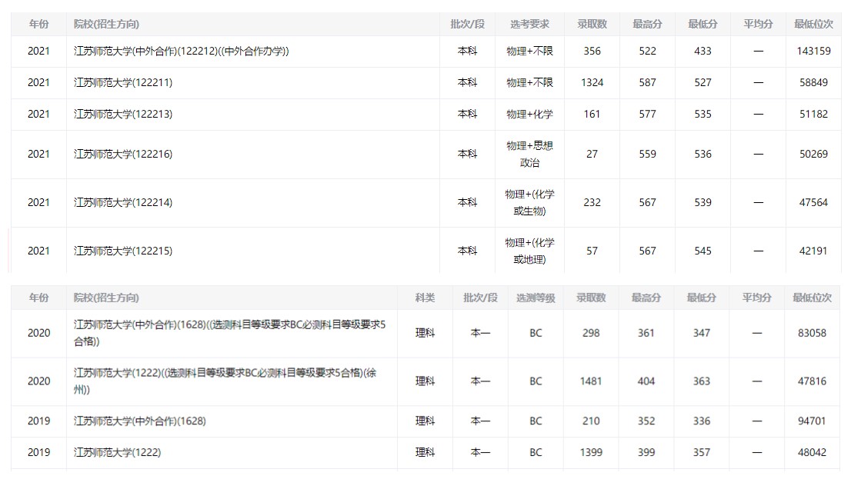Click the 科类 column header

pos(425,298)
